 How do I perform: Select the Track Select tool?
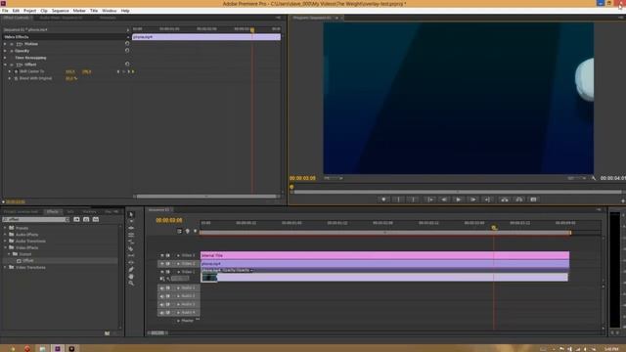(131, 221)
